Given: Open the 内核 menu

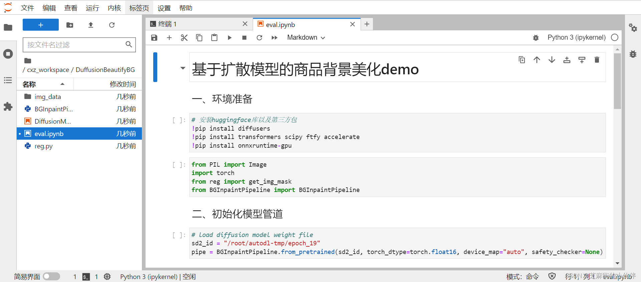Looking at the screenshot, I should [x=114, y=8].
